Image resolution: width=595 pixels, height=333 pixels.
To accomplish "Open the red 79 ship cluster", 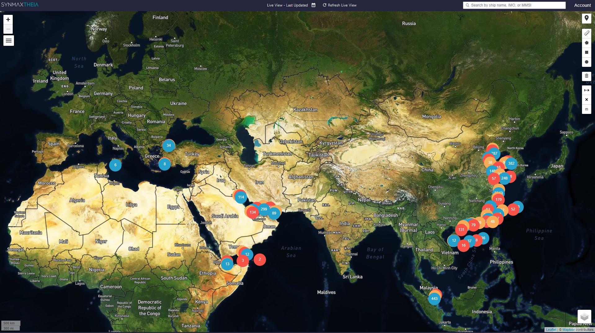I will coord(473,225).
